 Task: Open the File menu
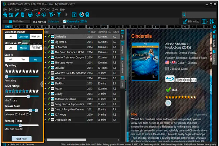click(5, 9)
